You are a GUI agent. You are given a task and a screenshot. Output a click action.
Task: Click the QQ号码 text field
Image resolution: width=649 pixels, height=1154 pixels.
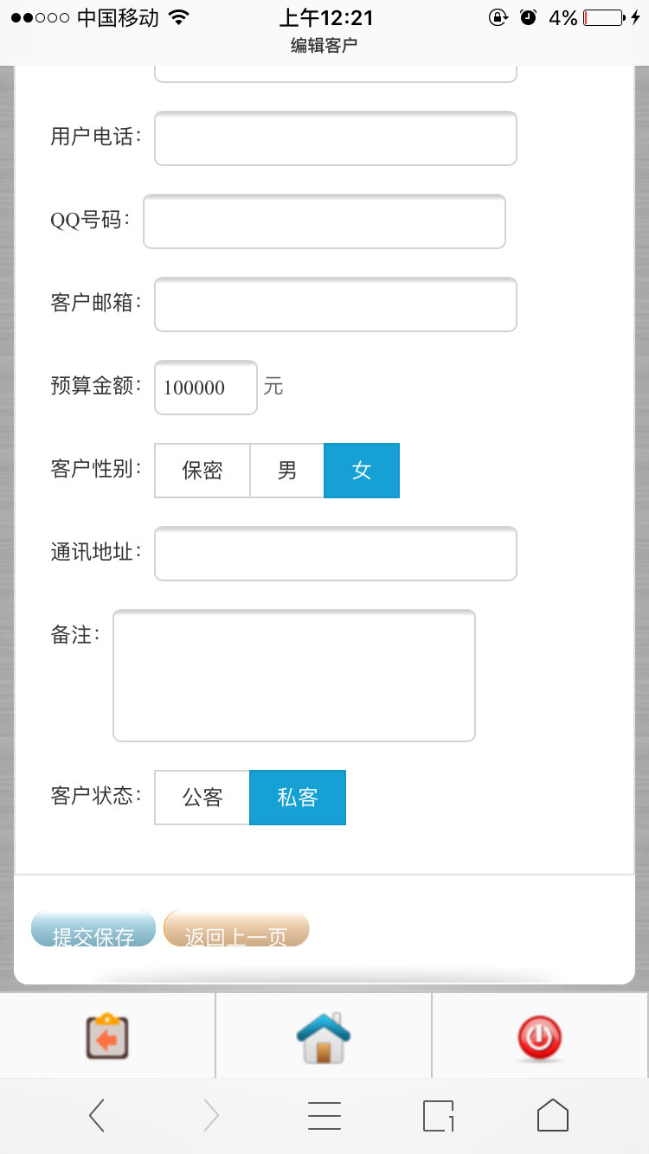(x=324, y=221)
